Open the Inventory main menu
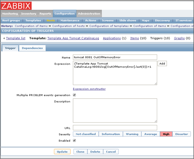Viewport: 194px width, 159px height. tap(29, 14)
